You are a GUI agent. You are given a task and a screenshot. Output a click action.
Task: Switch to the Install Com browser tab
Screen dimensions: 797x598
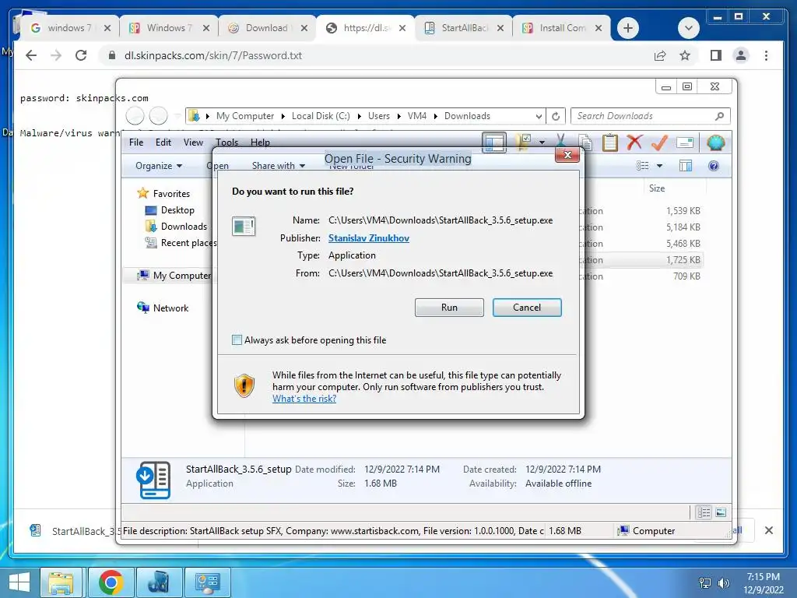pos(562,28)
